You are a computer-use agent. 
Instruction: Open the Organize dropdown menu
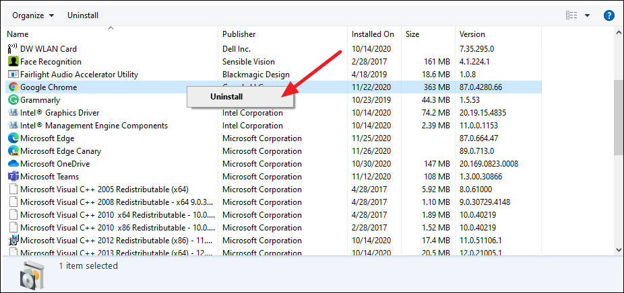pos(33,15)
